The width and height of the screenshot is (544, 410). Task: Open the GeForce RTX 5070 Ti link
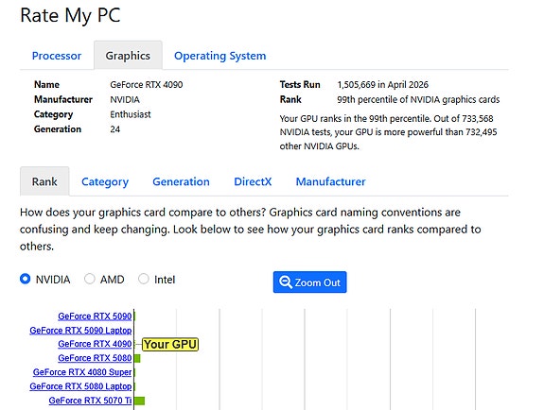(90, 401)
